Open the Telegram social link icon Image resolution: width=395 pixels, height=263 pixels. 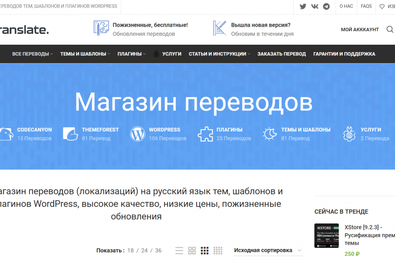click(326, 7)
